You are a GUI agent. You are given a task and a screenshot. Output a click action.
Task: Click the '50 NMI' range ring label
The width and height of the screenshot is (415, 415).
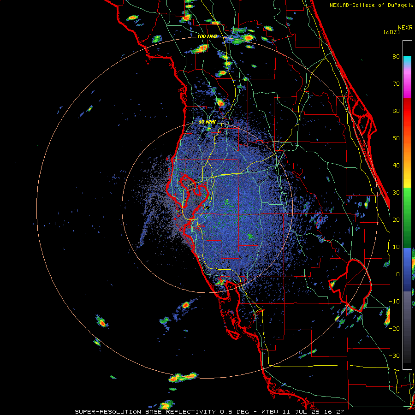coord(207,122)
